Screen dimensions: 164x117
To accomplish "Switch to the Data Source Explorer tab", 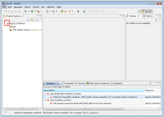I will (98, 83).
